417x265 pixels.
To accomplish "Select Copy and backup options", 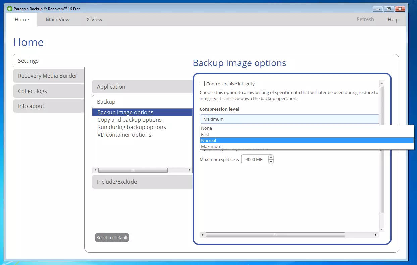I will [x=129, y=120].
